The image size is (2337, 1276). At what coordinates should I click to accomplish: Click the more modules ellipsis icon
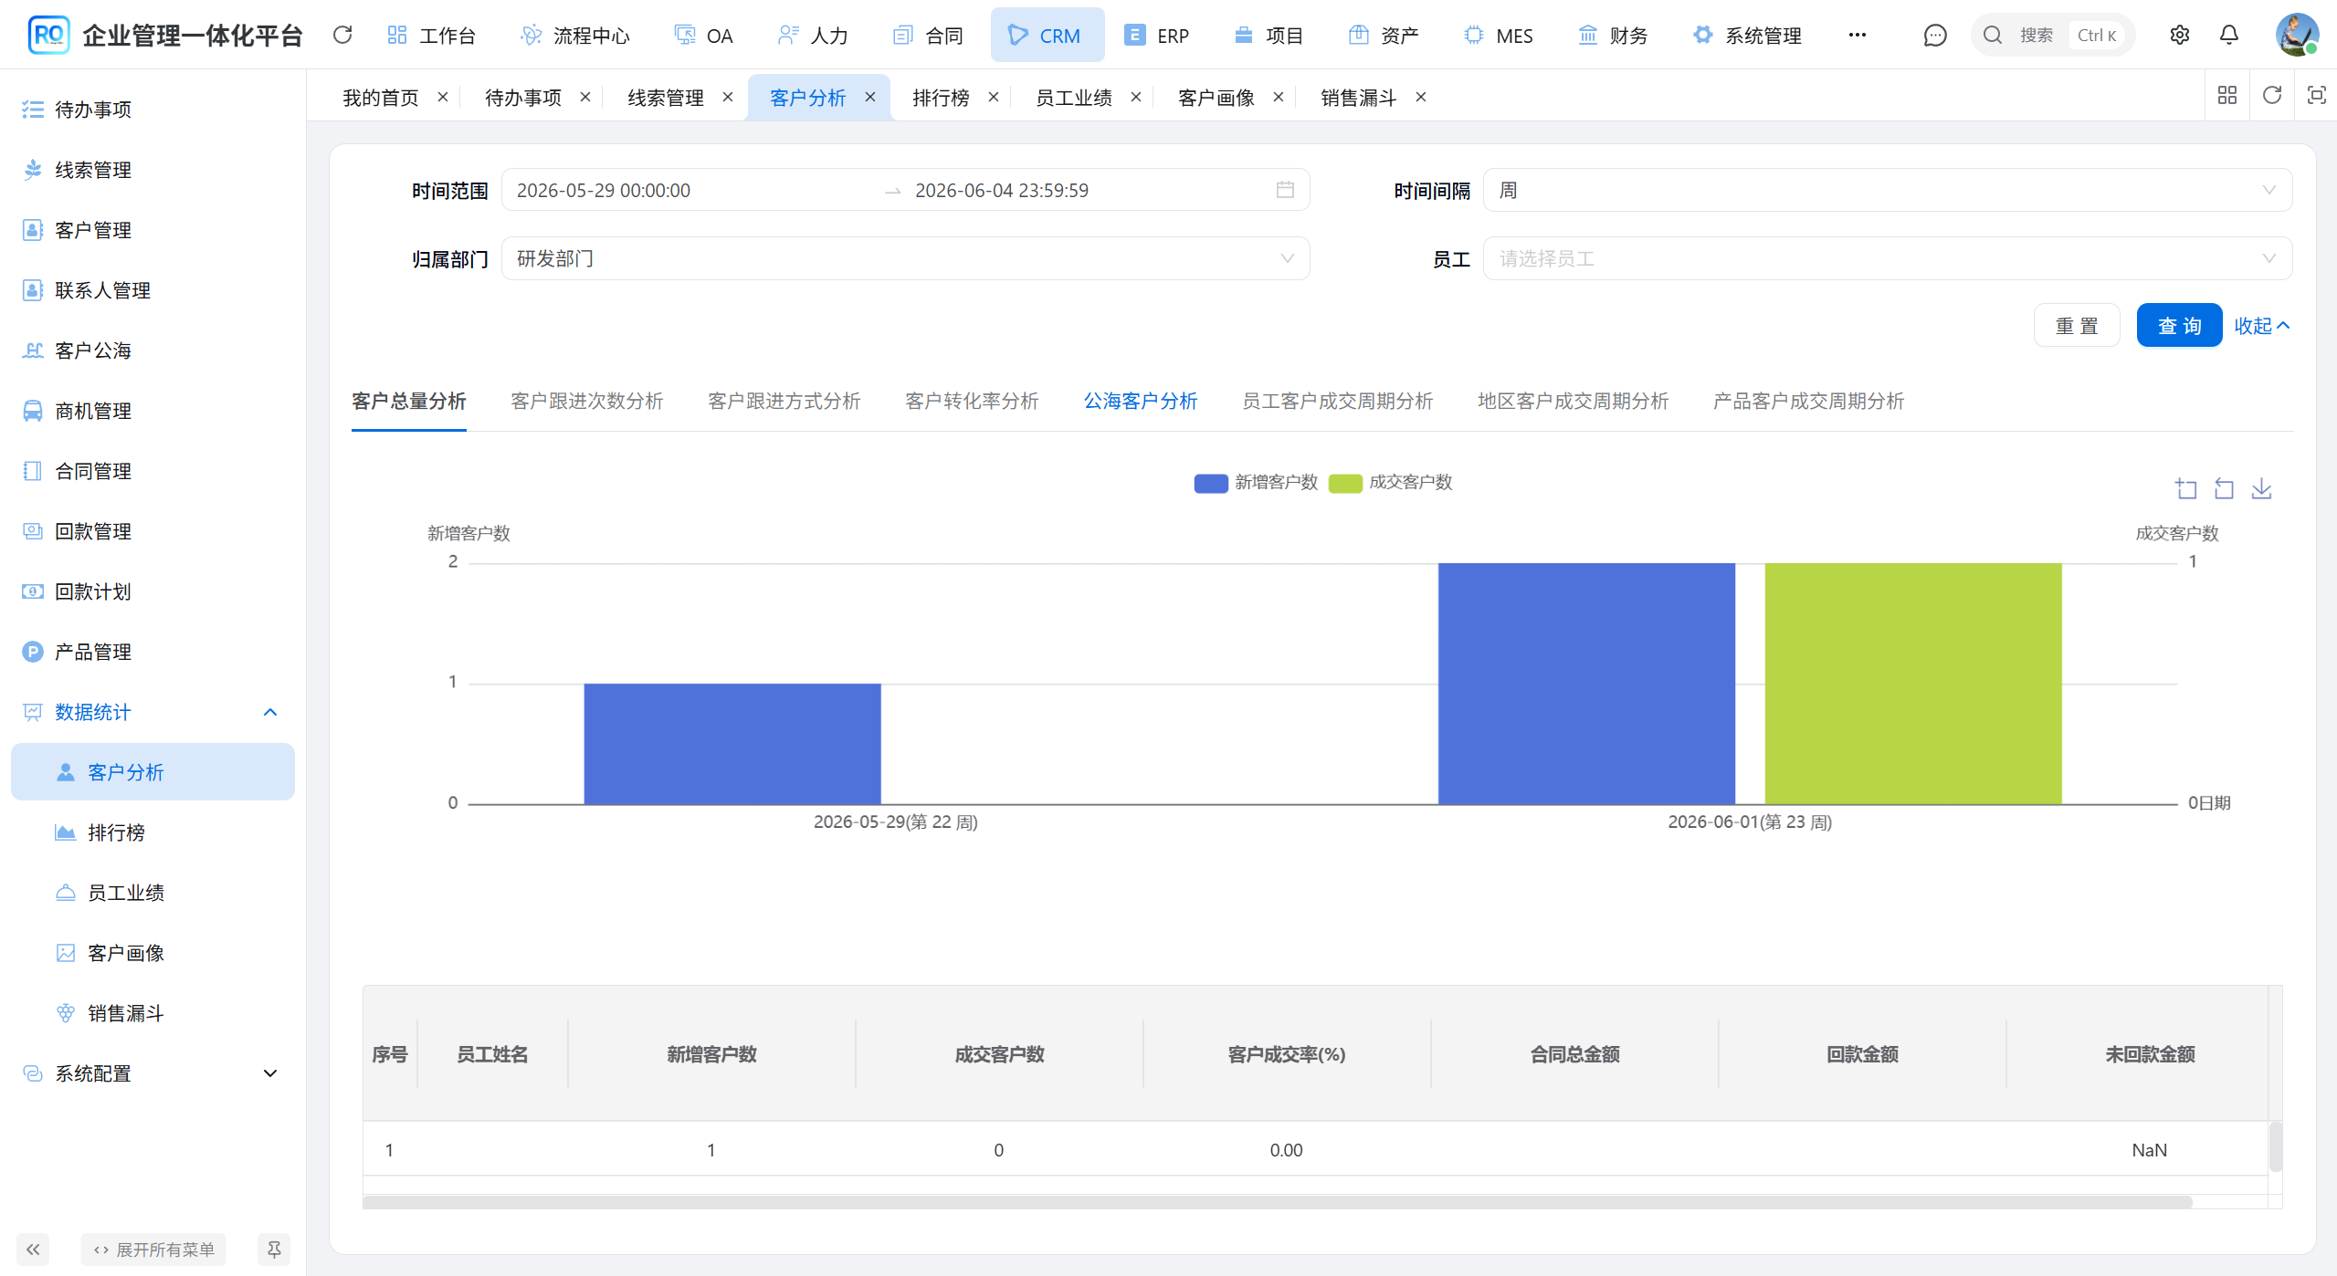1858,36
